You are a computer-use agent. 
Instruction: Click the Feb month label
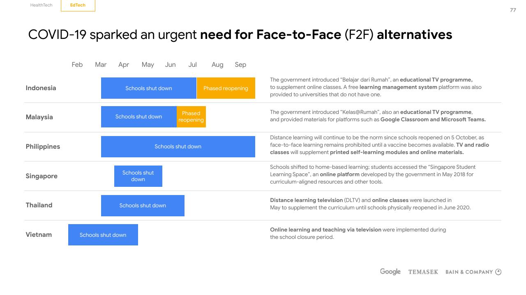point(77,65)
